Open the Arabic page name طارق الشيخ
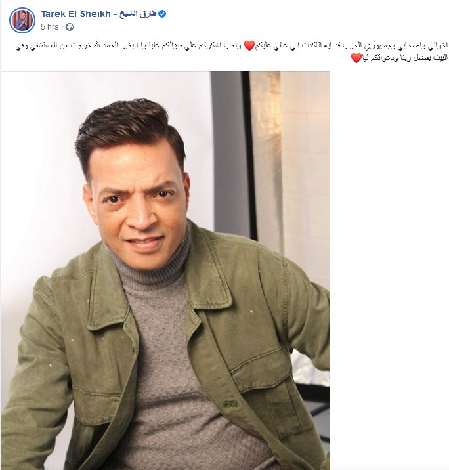The width and height of the screenshot is (449, 470). point(138,14)
